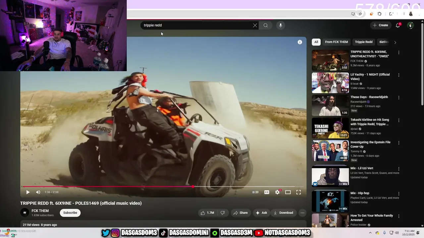This screenshot has width=424, height=238.
Task: Open the browser extensions puzzle icon
Action: tap(380, 14)
